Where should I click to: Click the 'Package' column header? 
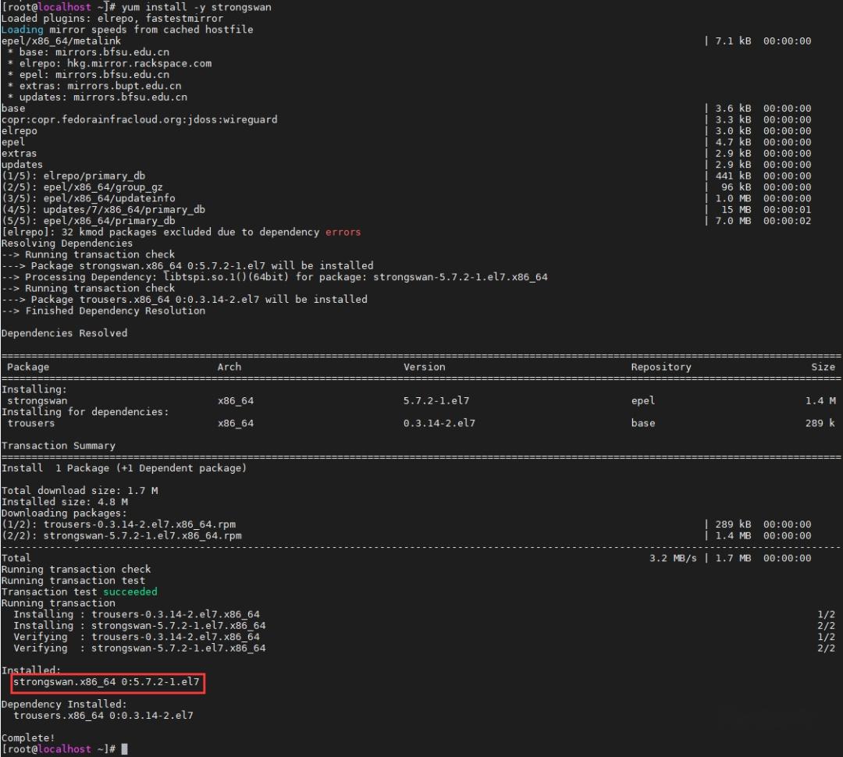click(x=28, y=367)
